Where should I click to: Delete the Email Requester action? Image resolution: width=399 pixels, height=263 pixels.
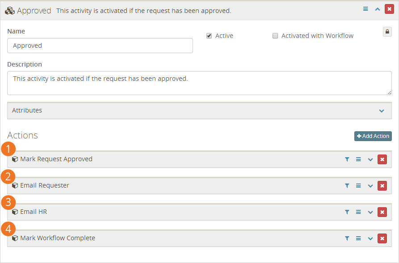point(382,186)
